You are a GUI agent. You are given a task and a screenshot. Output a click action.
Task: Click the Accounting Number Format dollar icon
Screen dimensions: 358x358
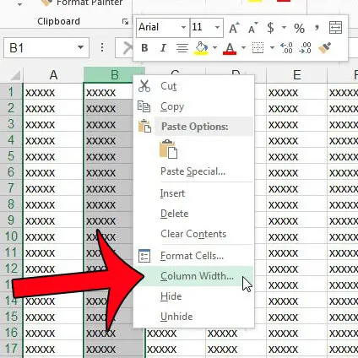tap(270, 28)
